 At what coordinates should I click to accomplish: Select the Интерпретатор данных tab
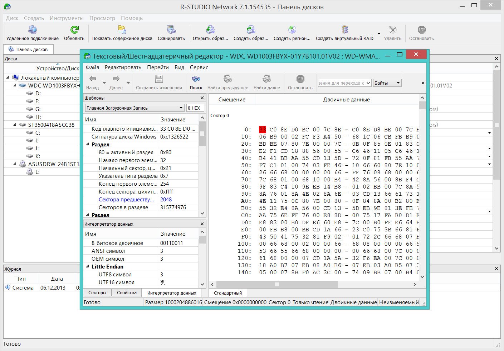[x=172, y=293]
